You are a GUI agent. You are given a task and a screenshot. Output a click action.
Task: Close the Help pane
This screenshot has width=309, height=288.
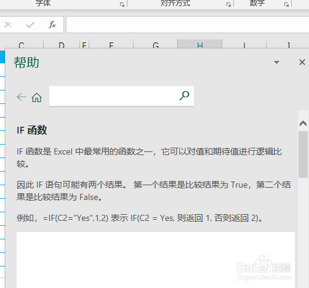[x=302, y=62]
